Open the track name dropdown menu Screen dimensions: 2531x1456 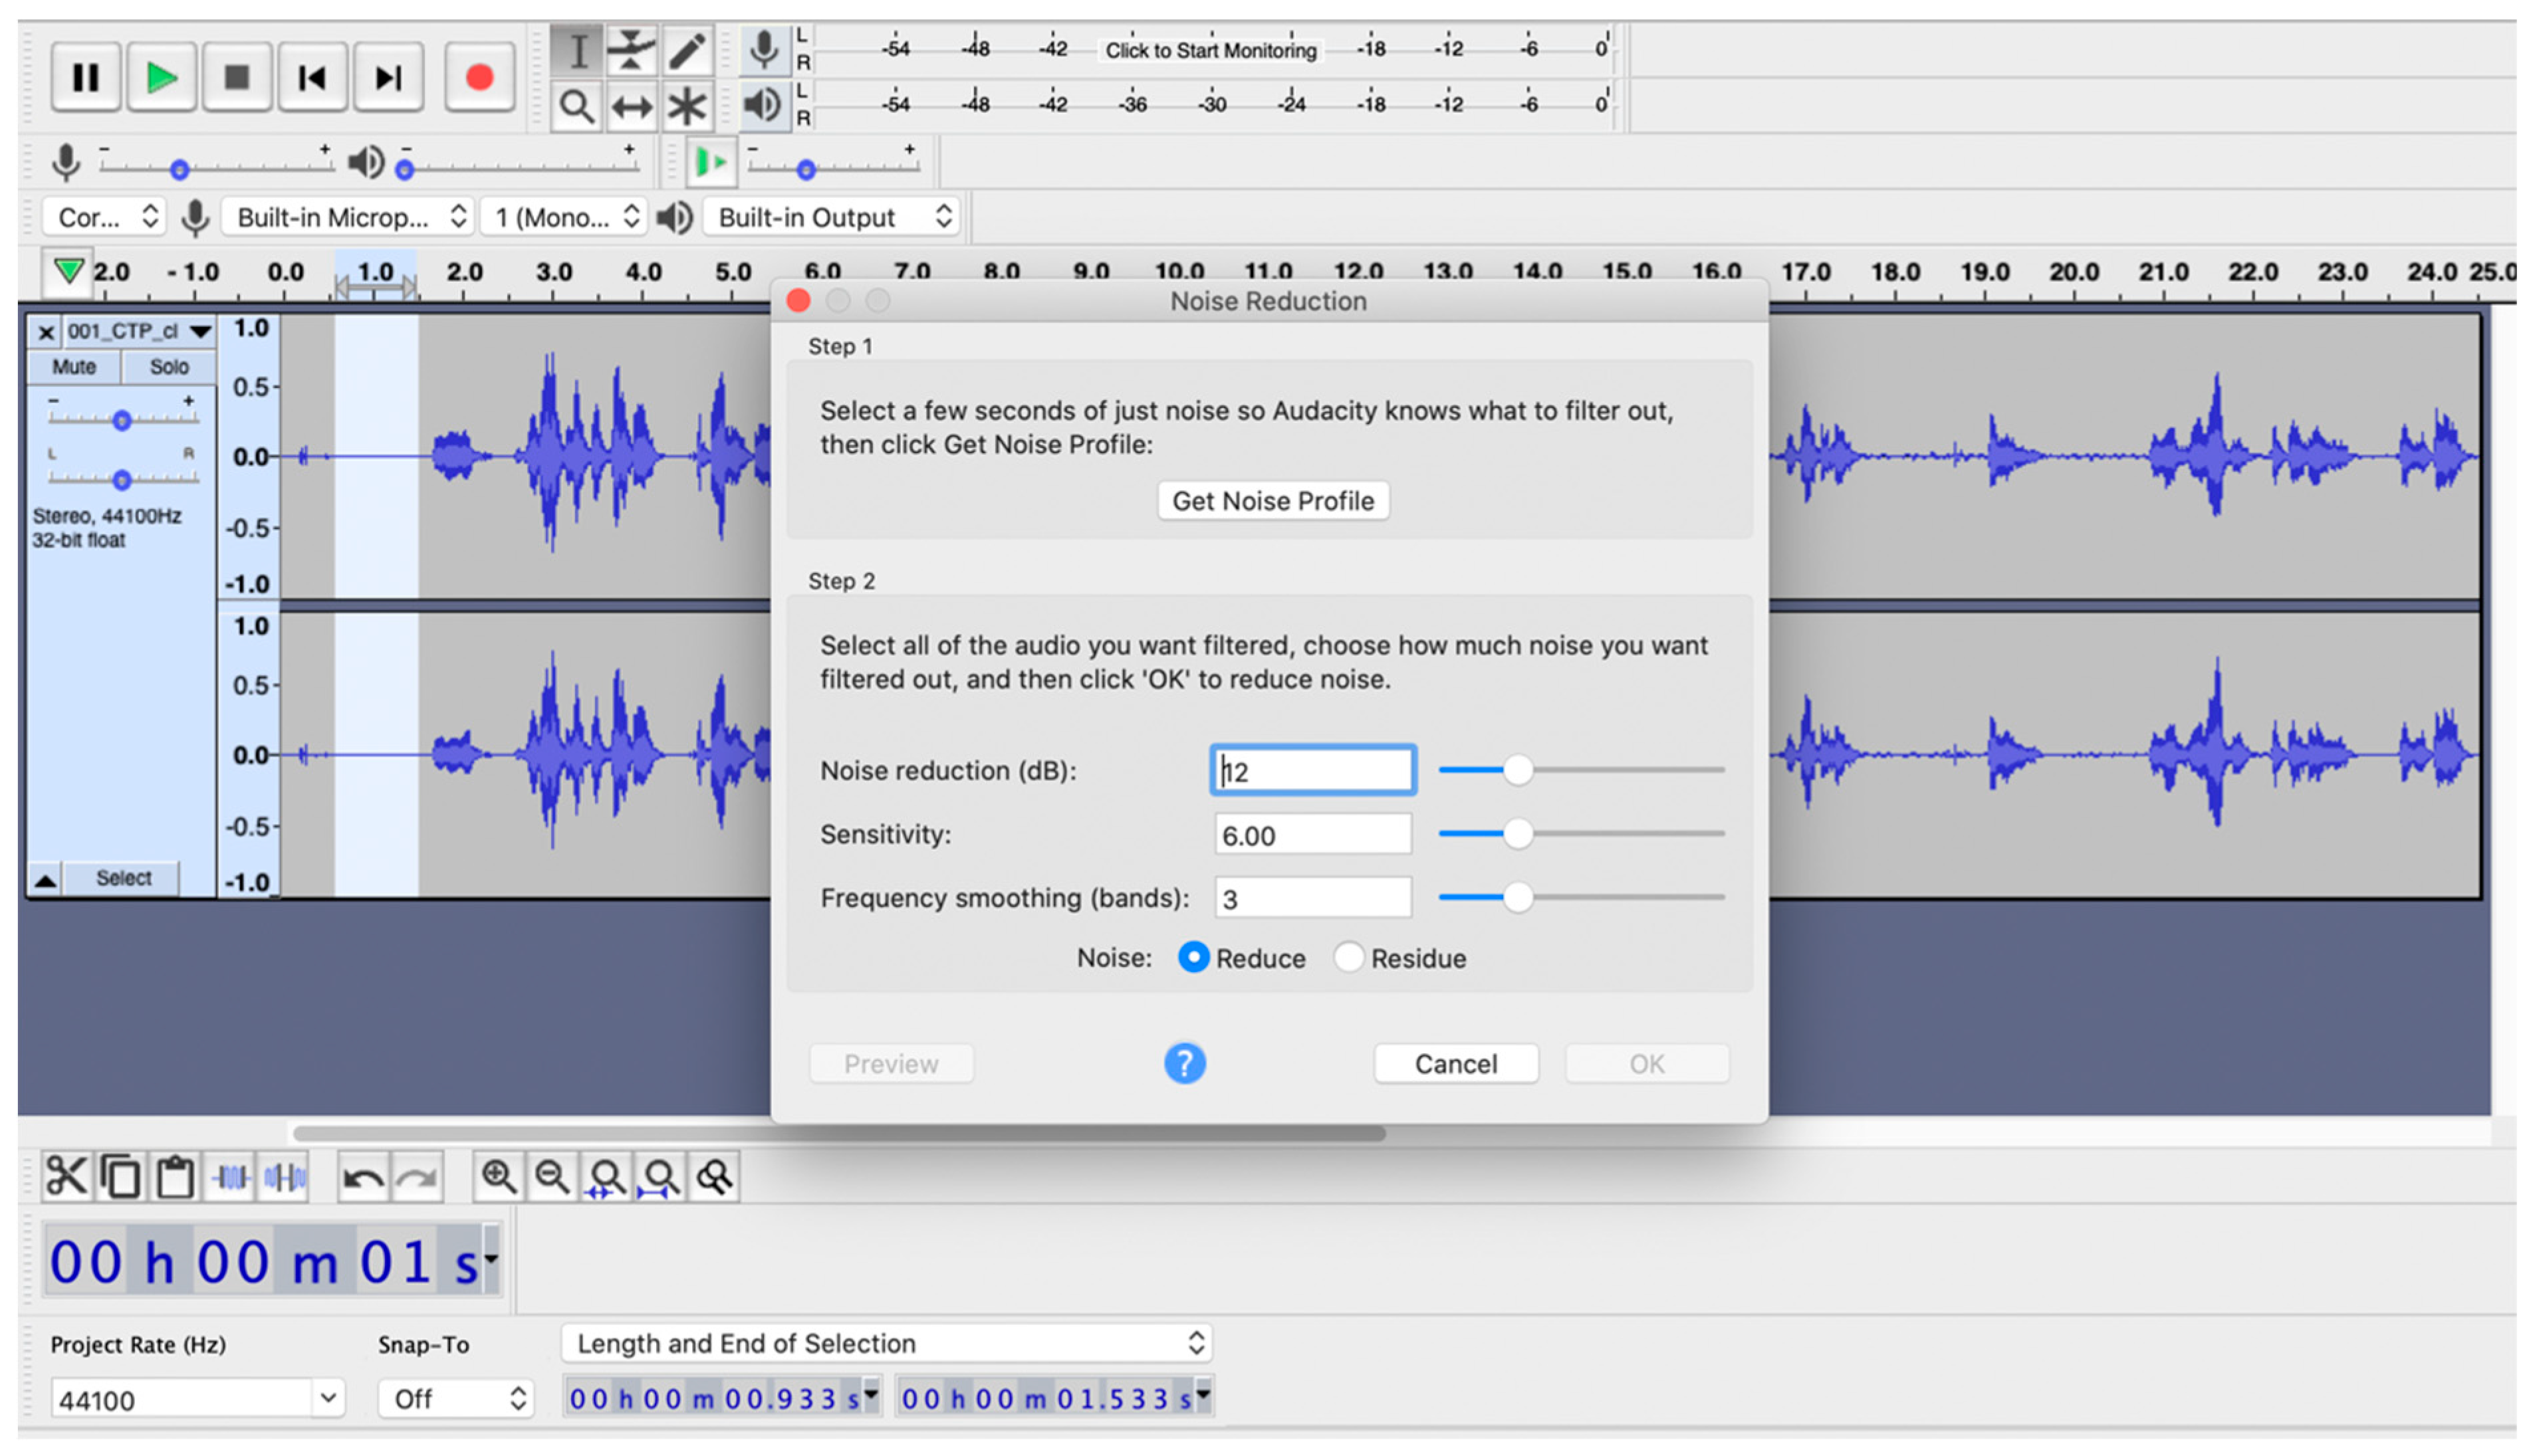[x=200, y=331]
